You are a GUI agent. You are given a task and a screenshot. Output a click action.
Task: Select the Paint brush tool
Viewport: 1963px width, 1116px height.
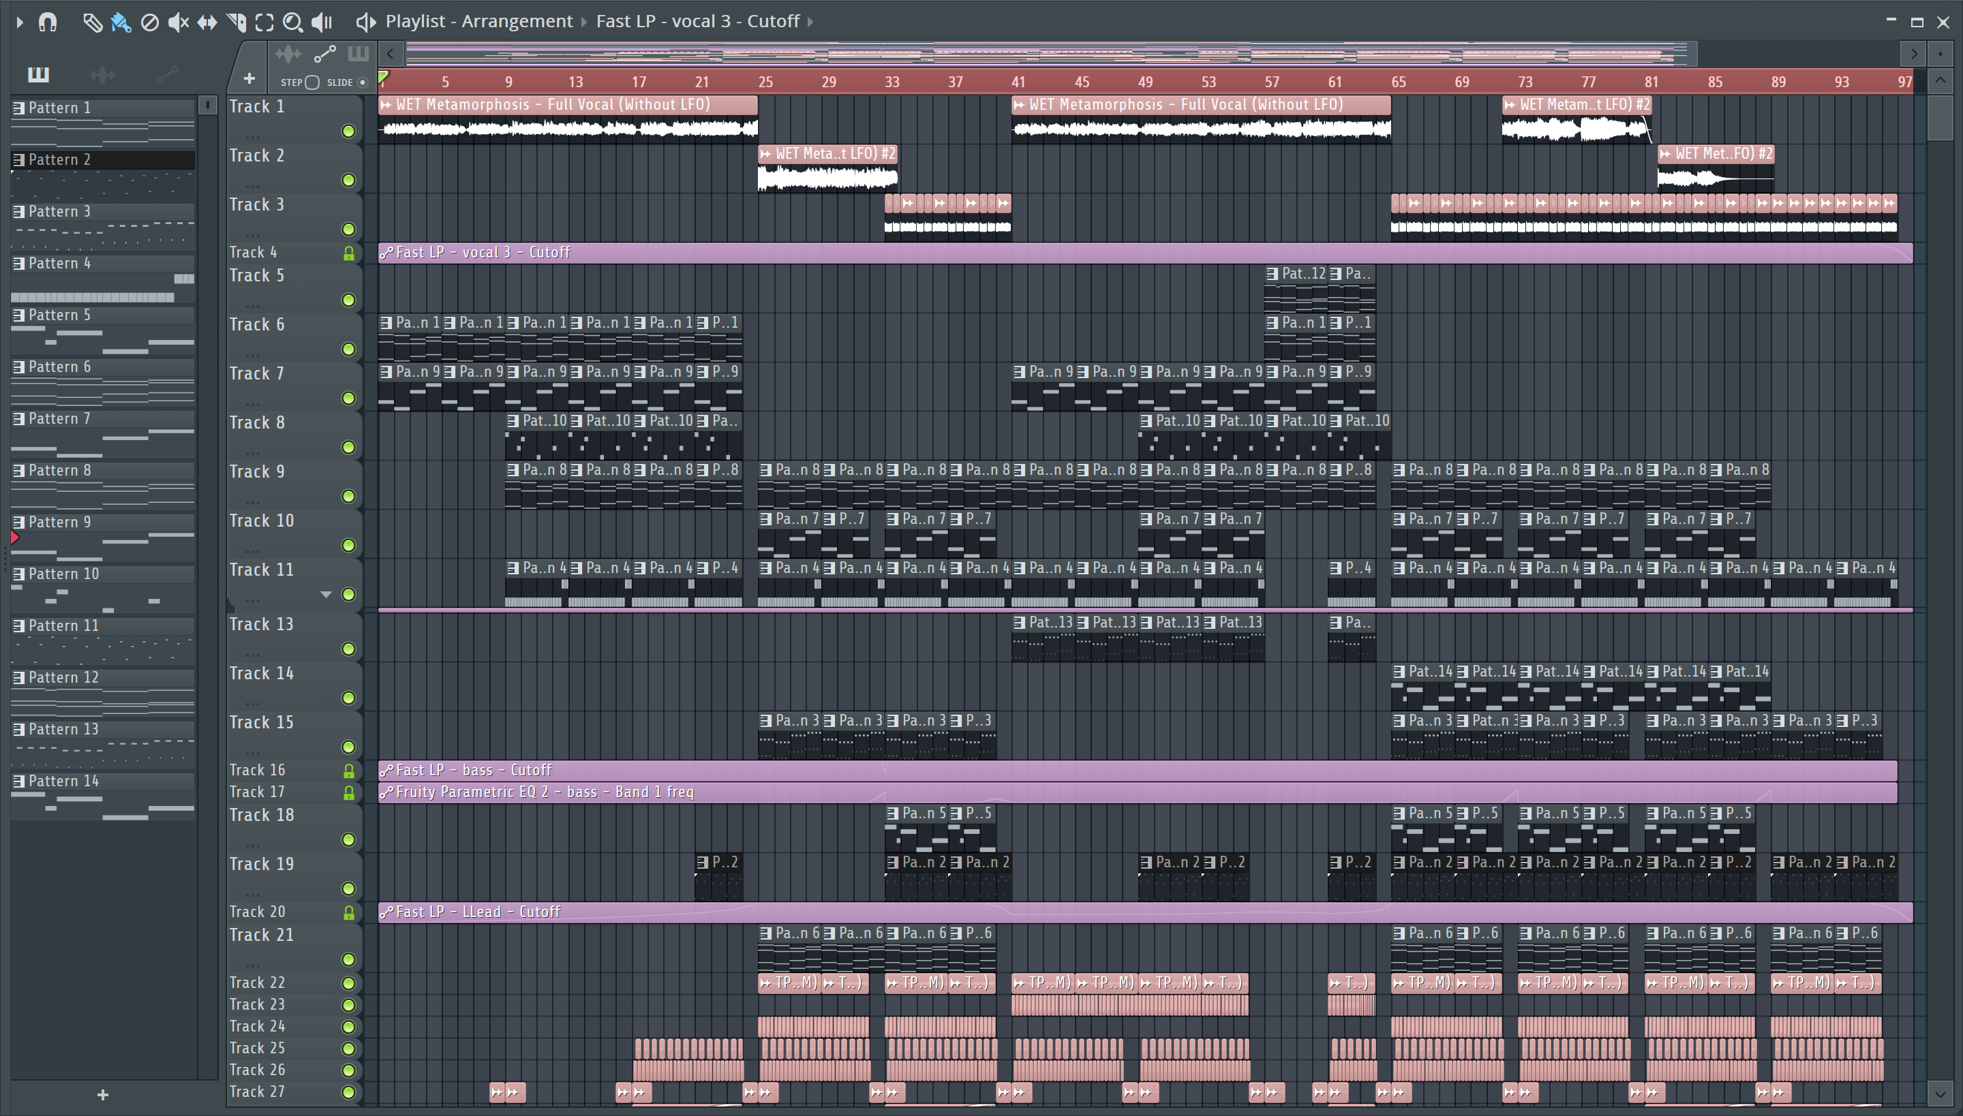click(x=121, y=22)
